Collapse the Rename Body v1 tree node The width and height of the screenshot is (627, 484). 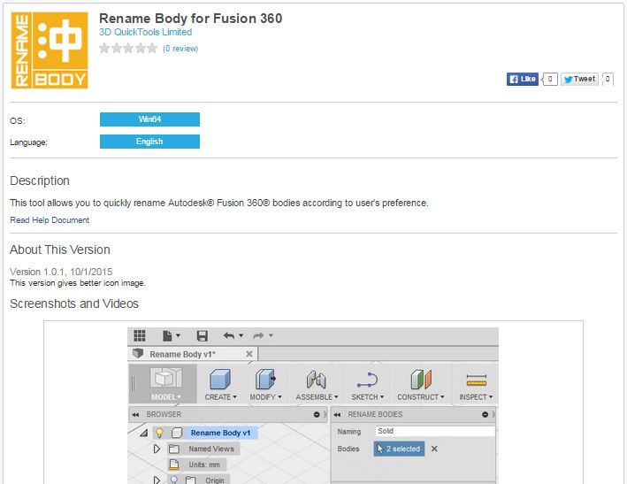(x=144, y=433)
